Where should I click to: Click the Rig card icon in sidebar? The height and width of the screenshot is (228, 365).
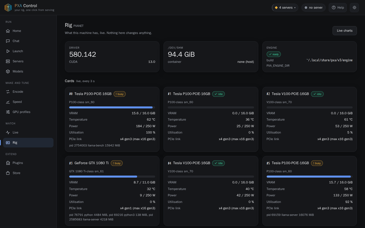coord(8,143)
